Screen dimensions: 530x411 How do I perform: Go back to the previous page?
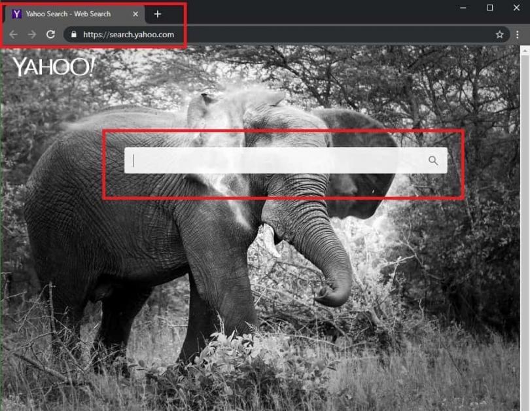coord(13,35)
